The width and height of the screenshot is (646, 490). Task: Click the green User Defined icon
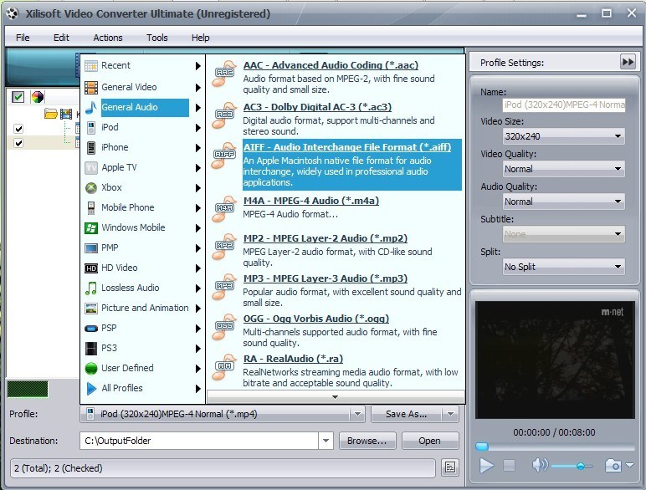pyautogui.click(x=91, y=369)
